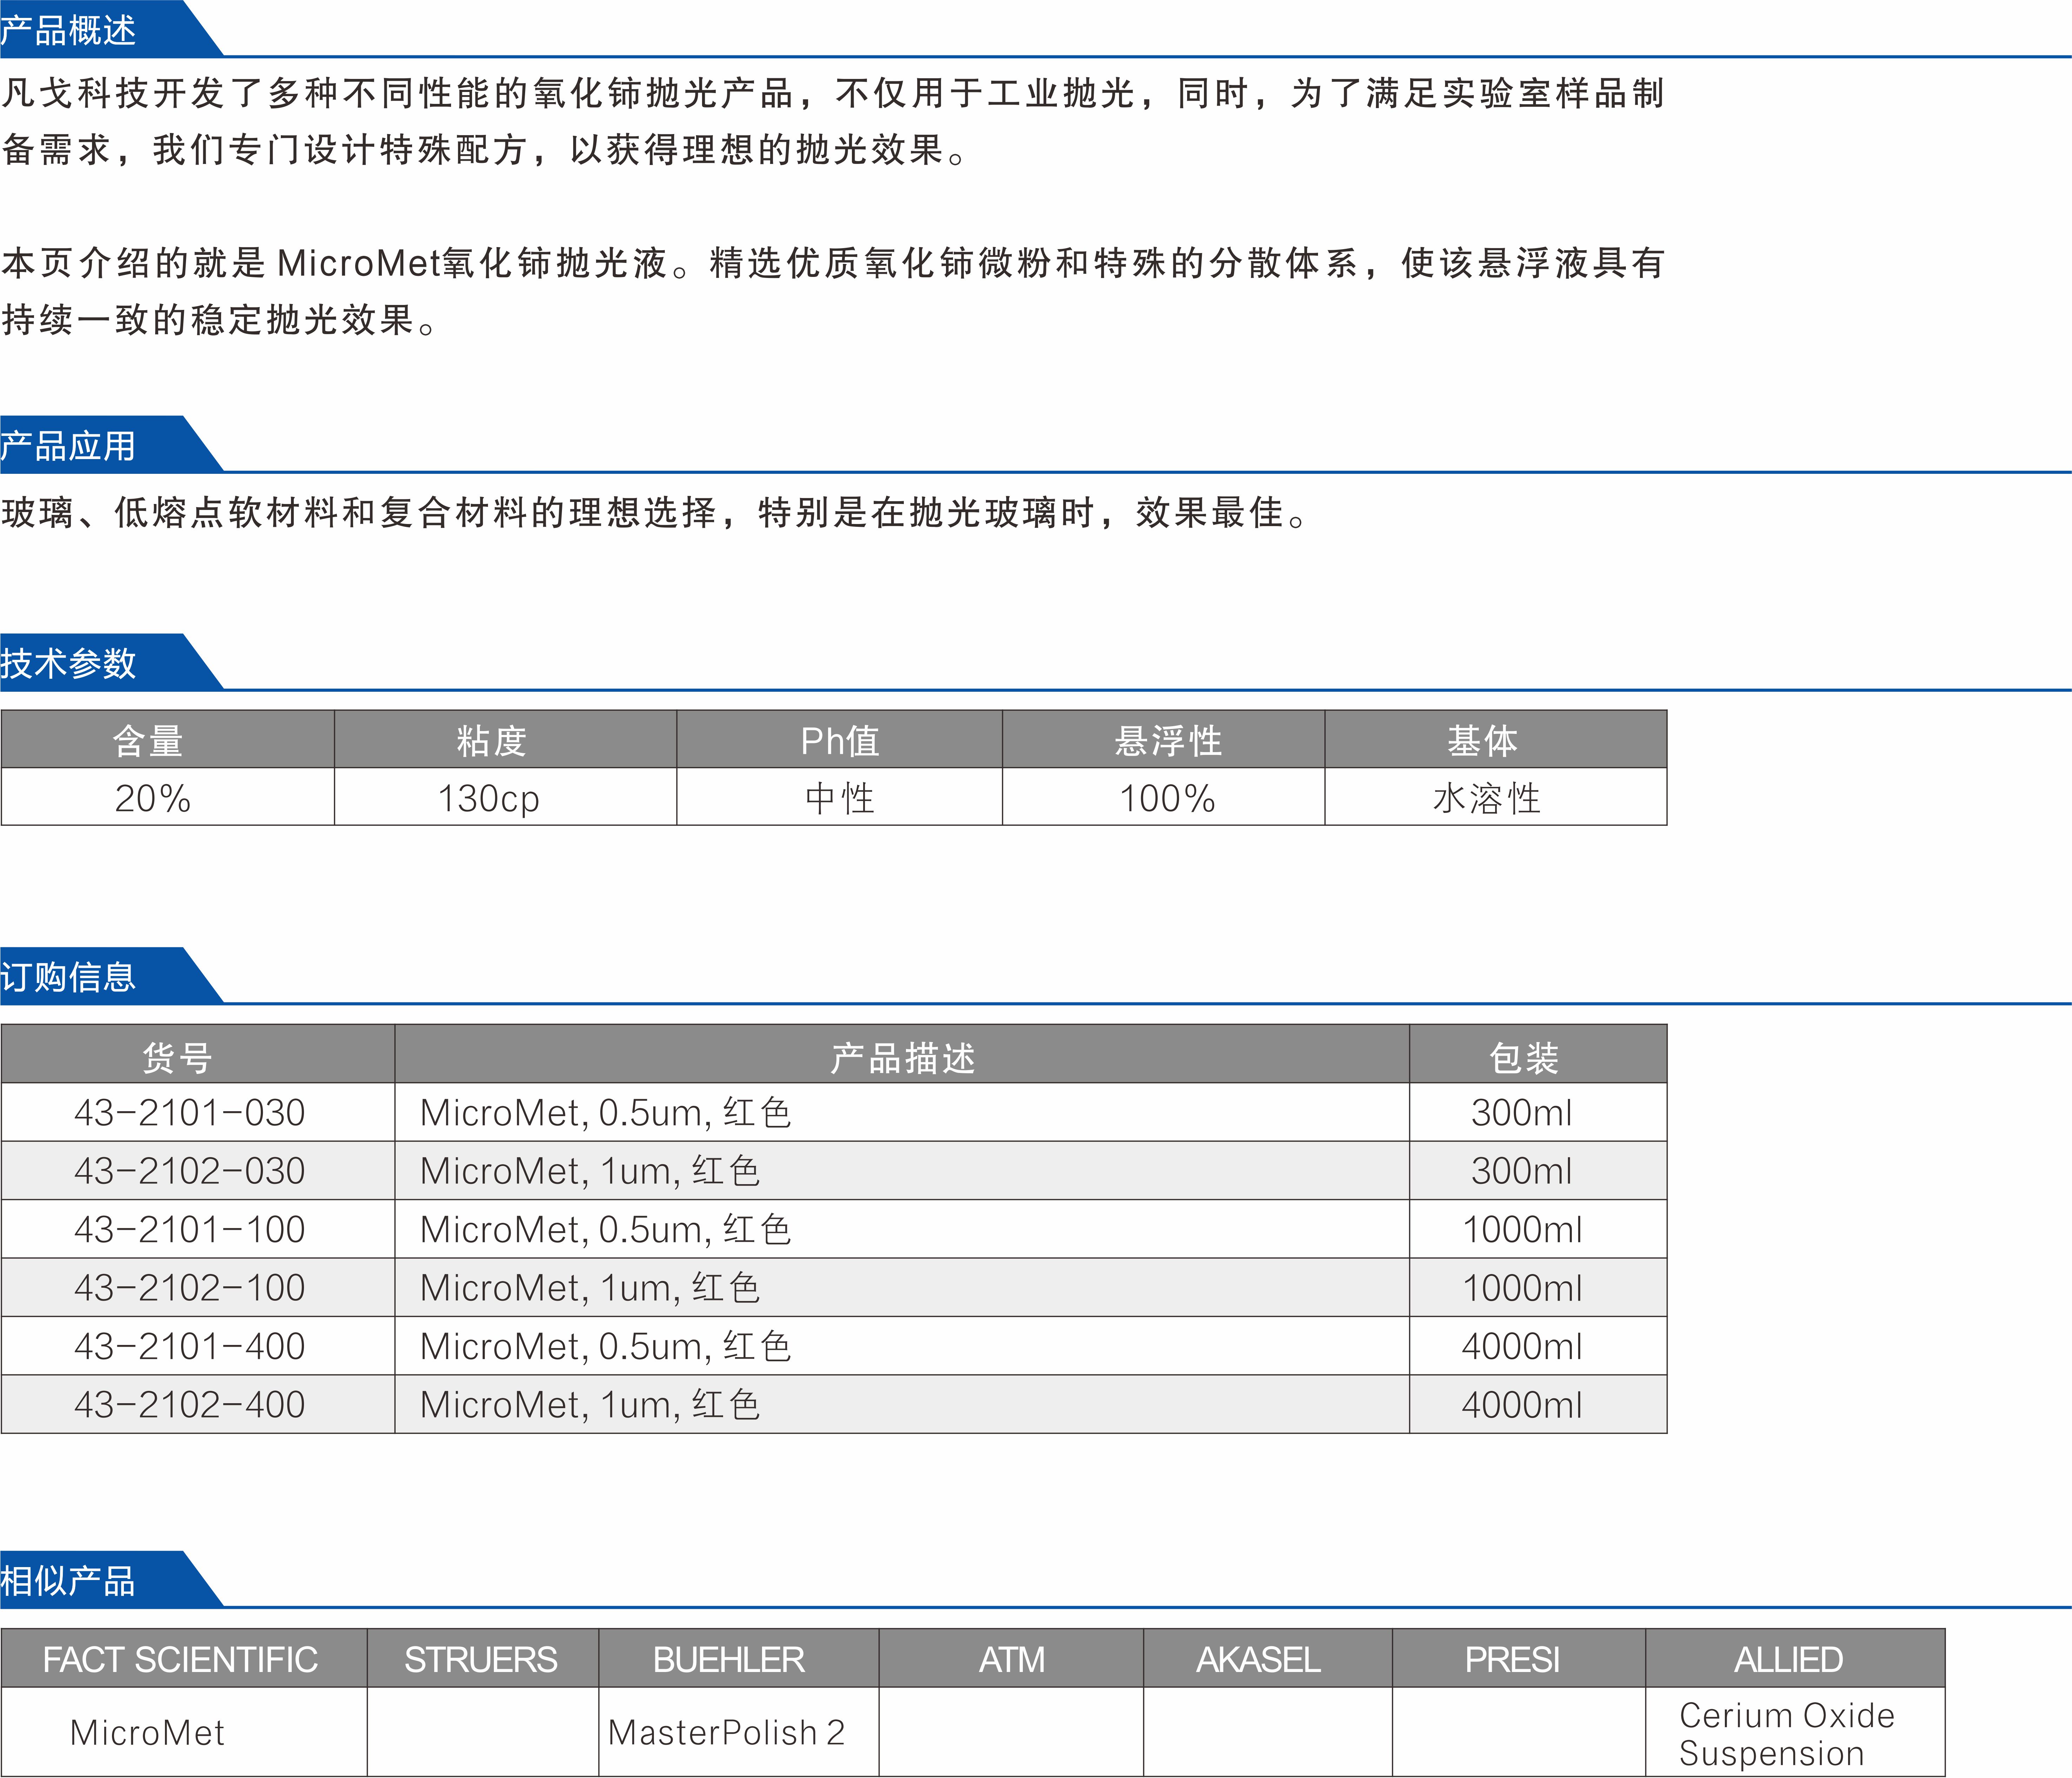
Task: Click description in the 43-2101-030 row
Action: (605, 1113)
